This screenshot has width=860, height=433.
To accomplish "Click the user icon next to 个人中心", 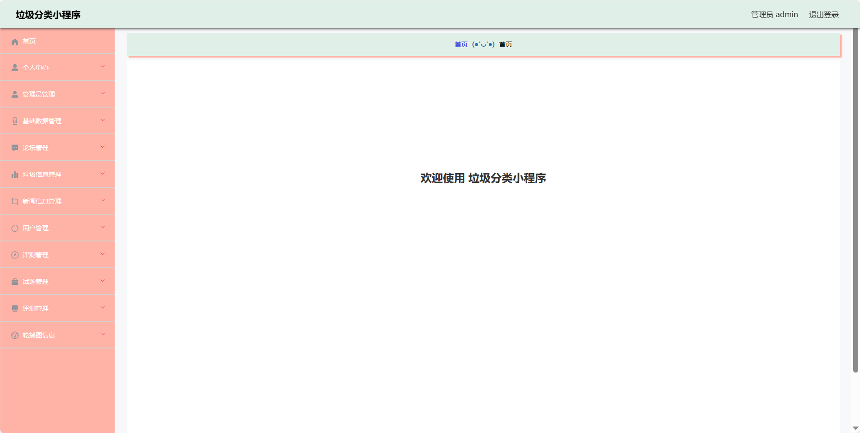I will coord(15,67).
